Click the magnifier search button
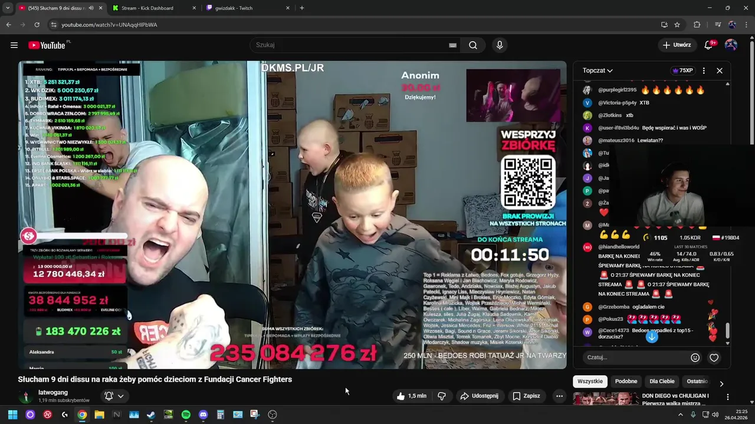The height and width of the screenshot is (424, 755). (x=473, y=45)
